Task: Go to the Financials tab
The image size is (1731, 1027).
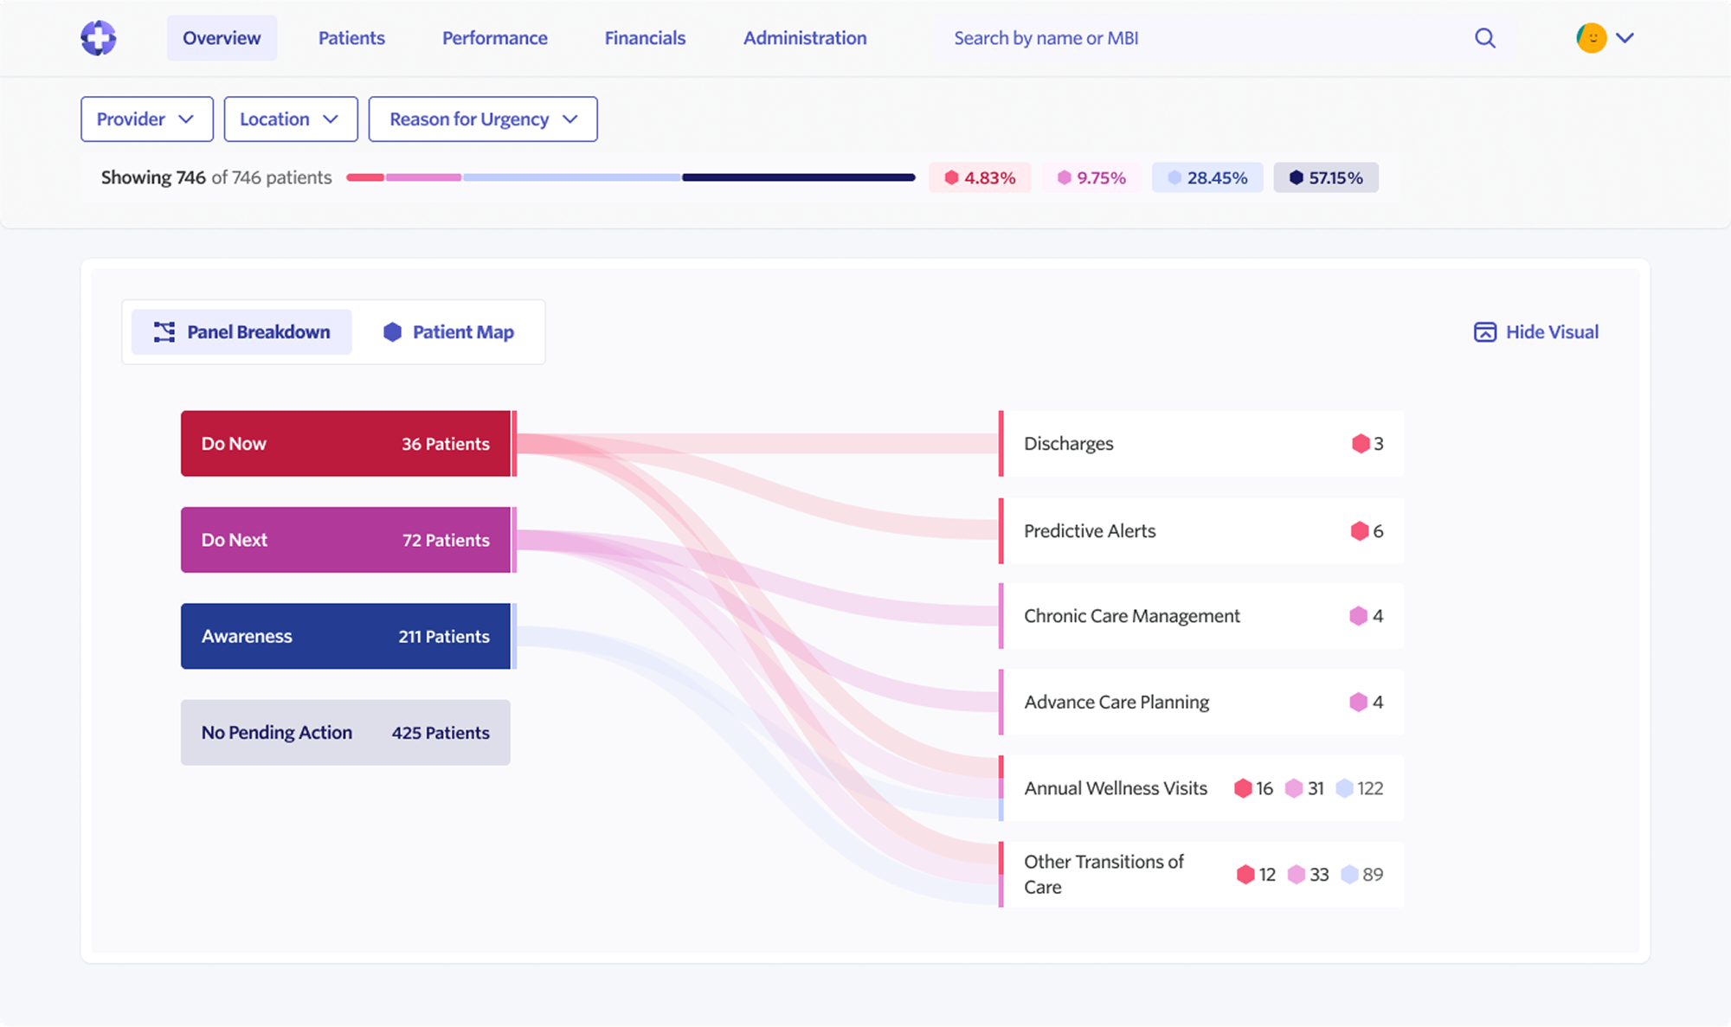Action: (x=645, y=38)
